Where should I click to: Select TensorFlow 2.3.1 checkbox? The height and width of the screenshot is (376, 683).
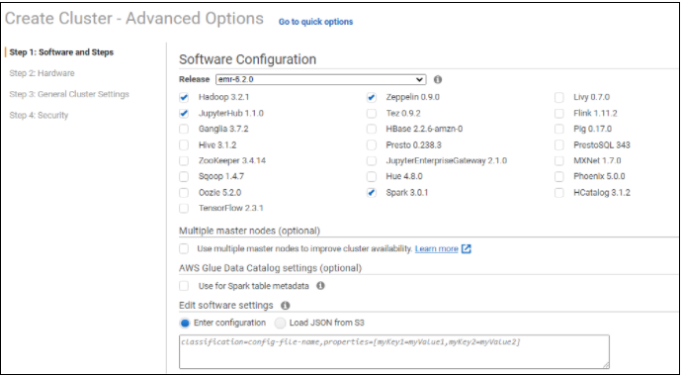point(184,208)
